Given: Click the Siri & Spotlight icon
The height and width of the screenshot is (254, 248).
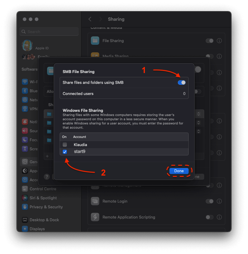Looking at the screenshot, I should point(25,198).
